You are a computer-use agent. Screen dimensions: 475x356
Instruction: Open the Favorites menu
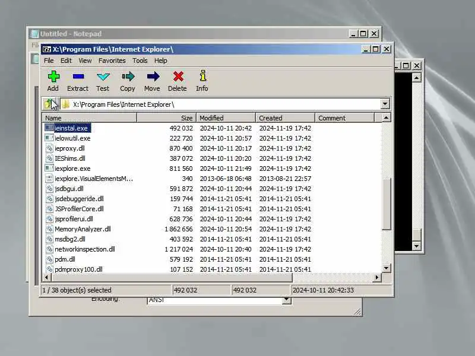point(112,61)
